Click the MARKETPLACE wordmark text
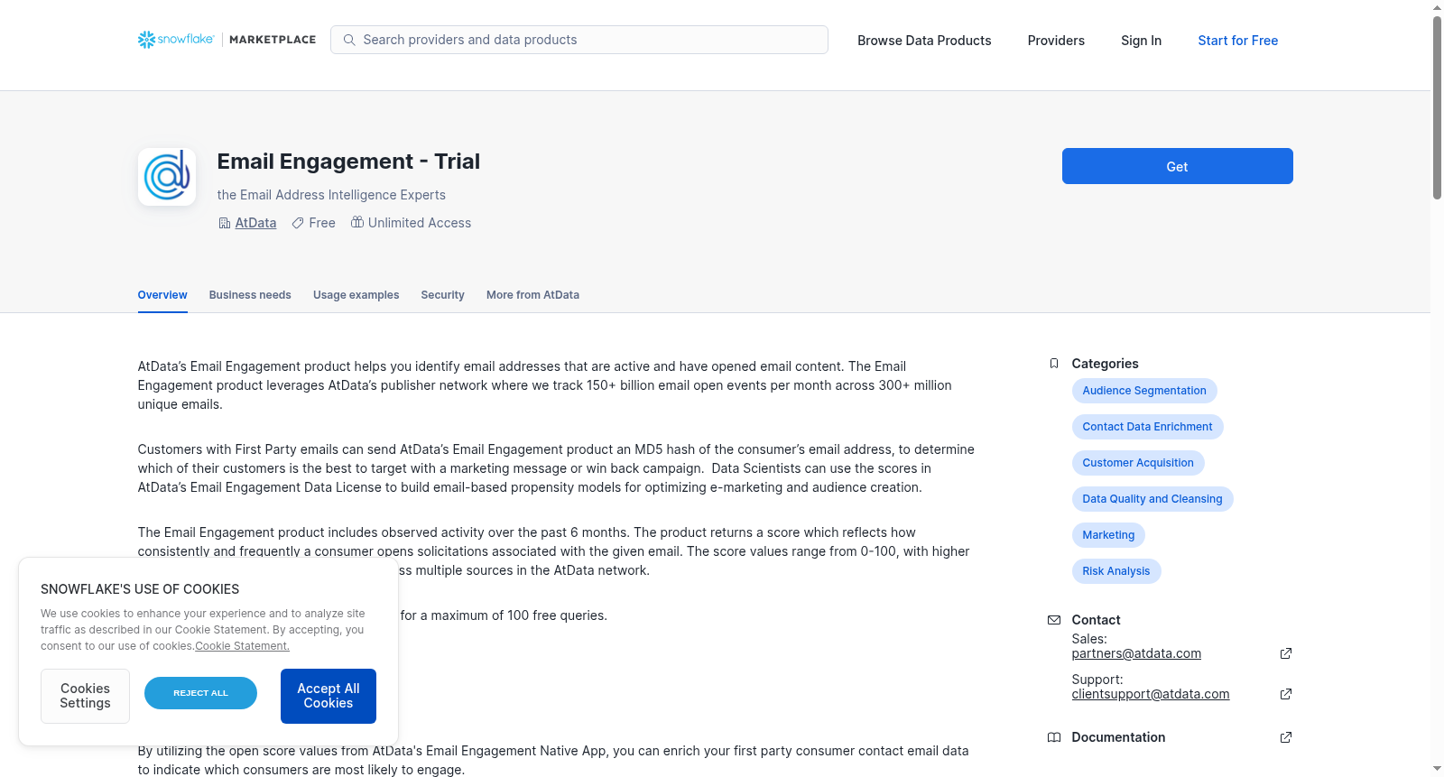 (273, 40)
